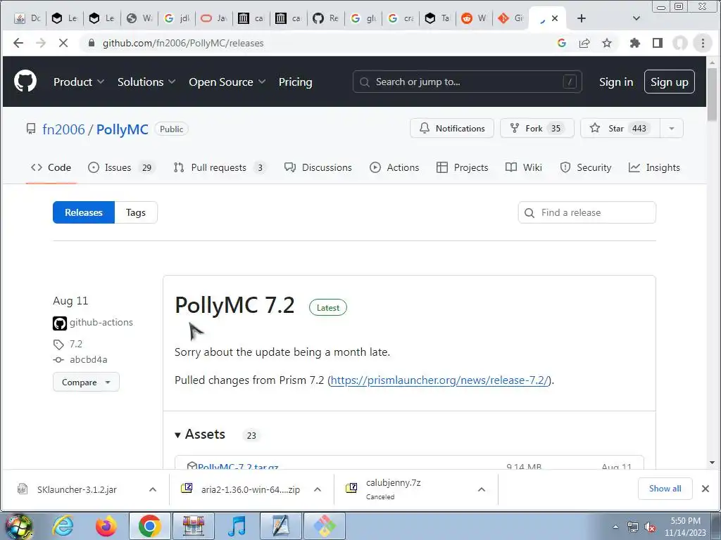721x540 pixels.
Task: Open the Chrome three-dot menu
Action: click(703, 43)
